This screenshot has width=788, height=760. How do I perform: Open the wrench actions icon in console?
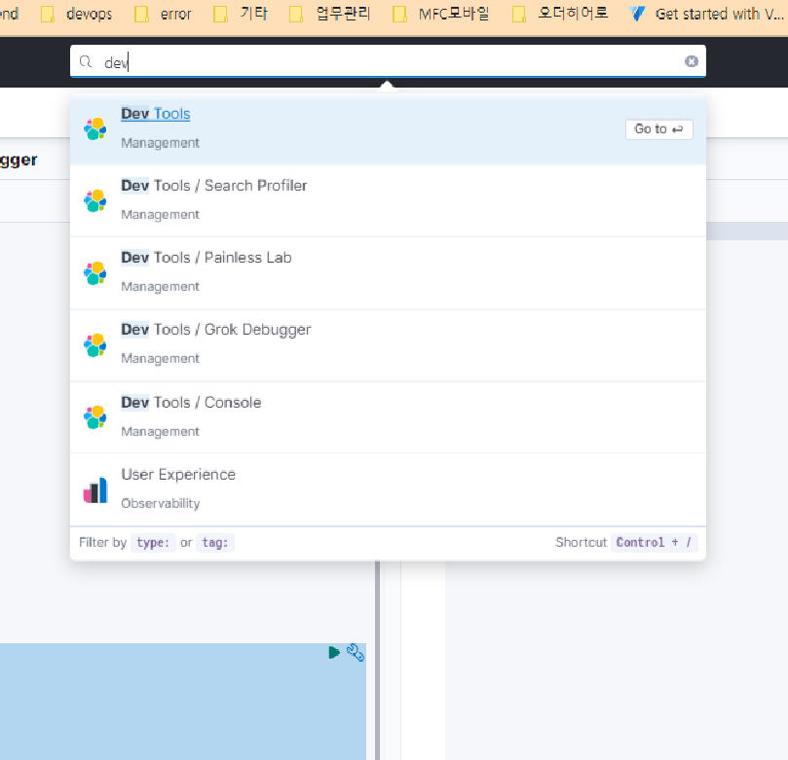tap(356, 652)
